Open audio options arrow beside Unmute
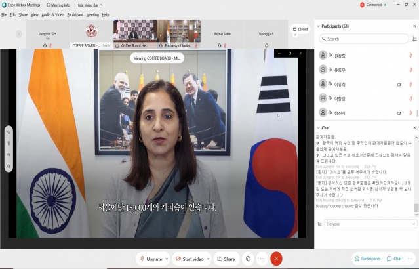This screenshot has width=419, height=269. 168,259
